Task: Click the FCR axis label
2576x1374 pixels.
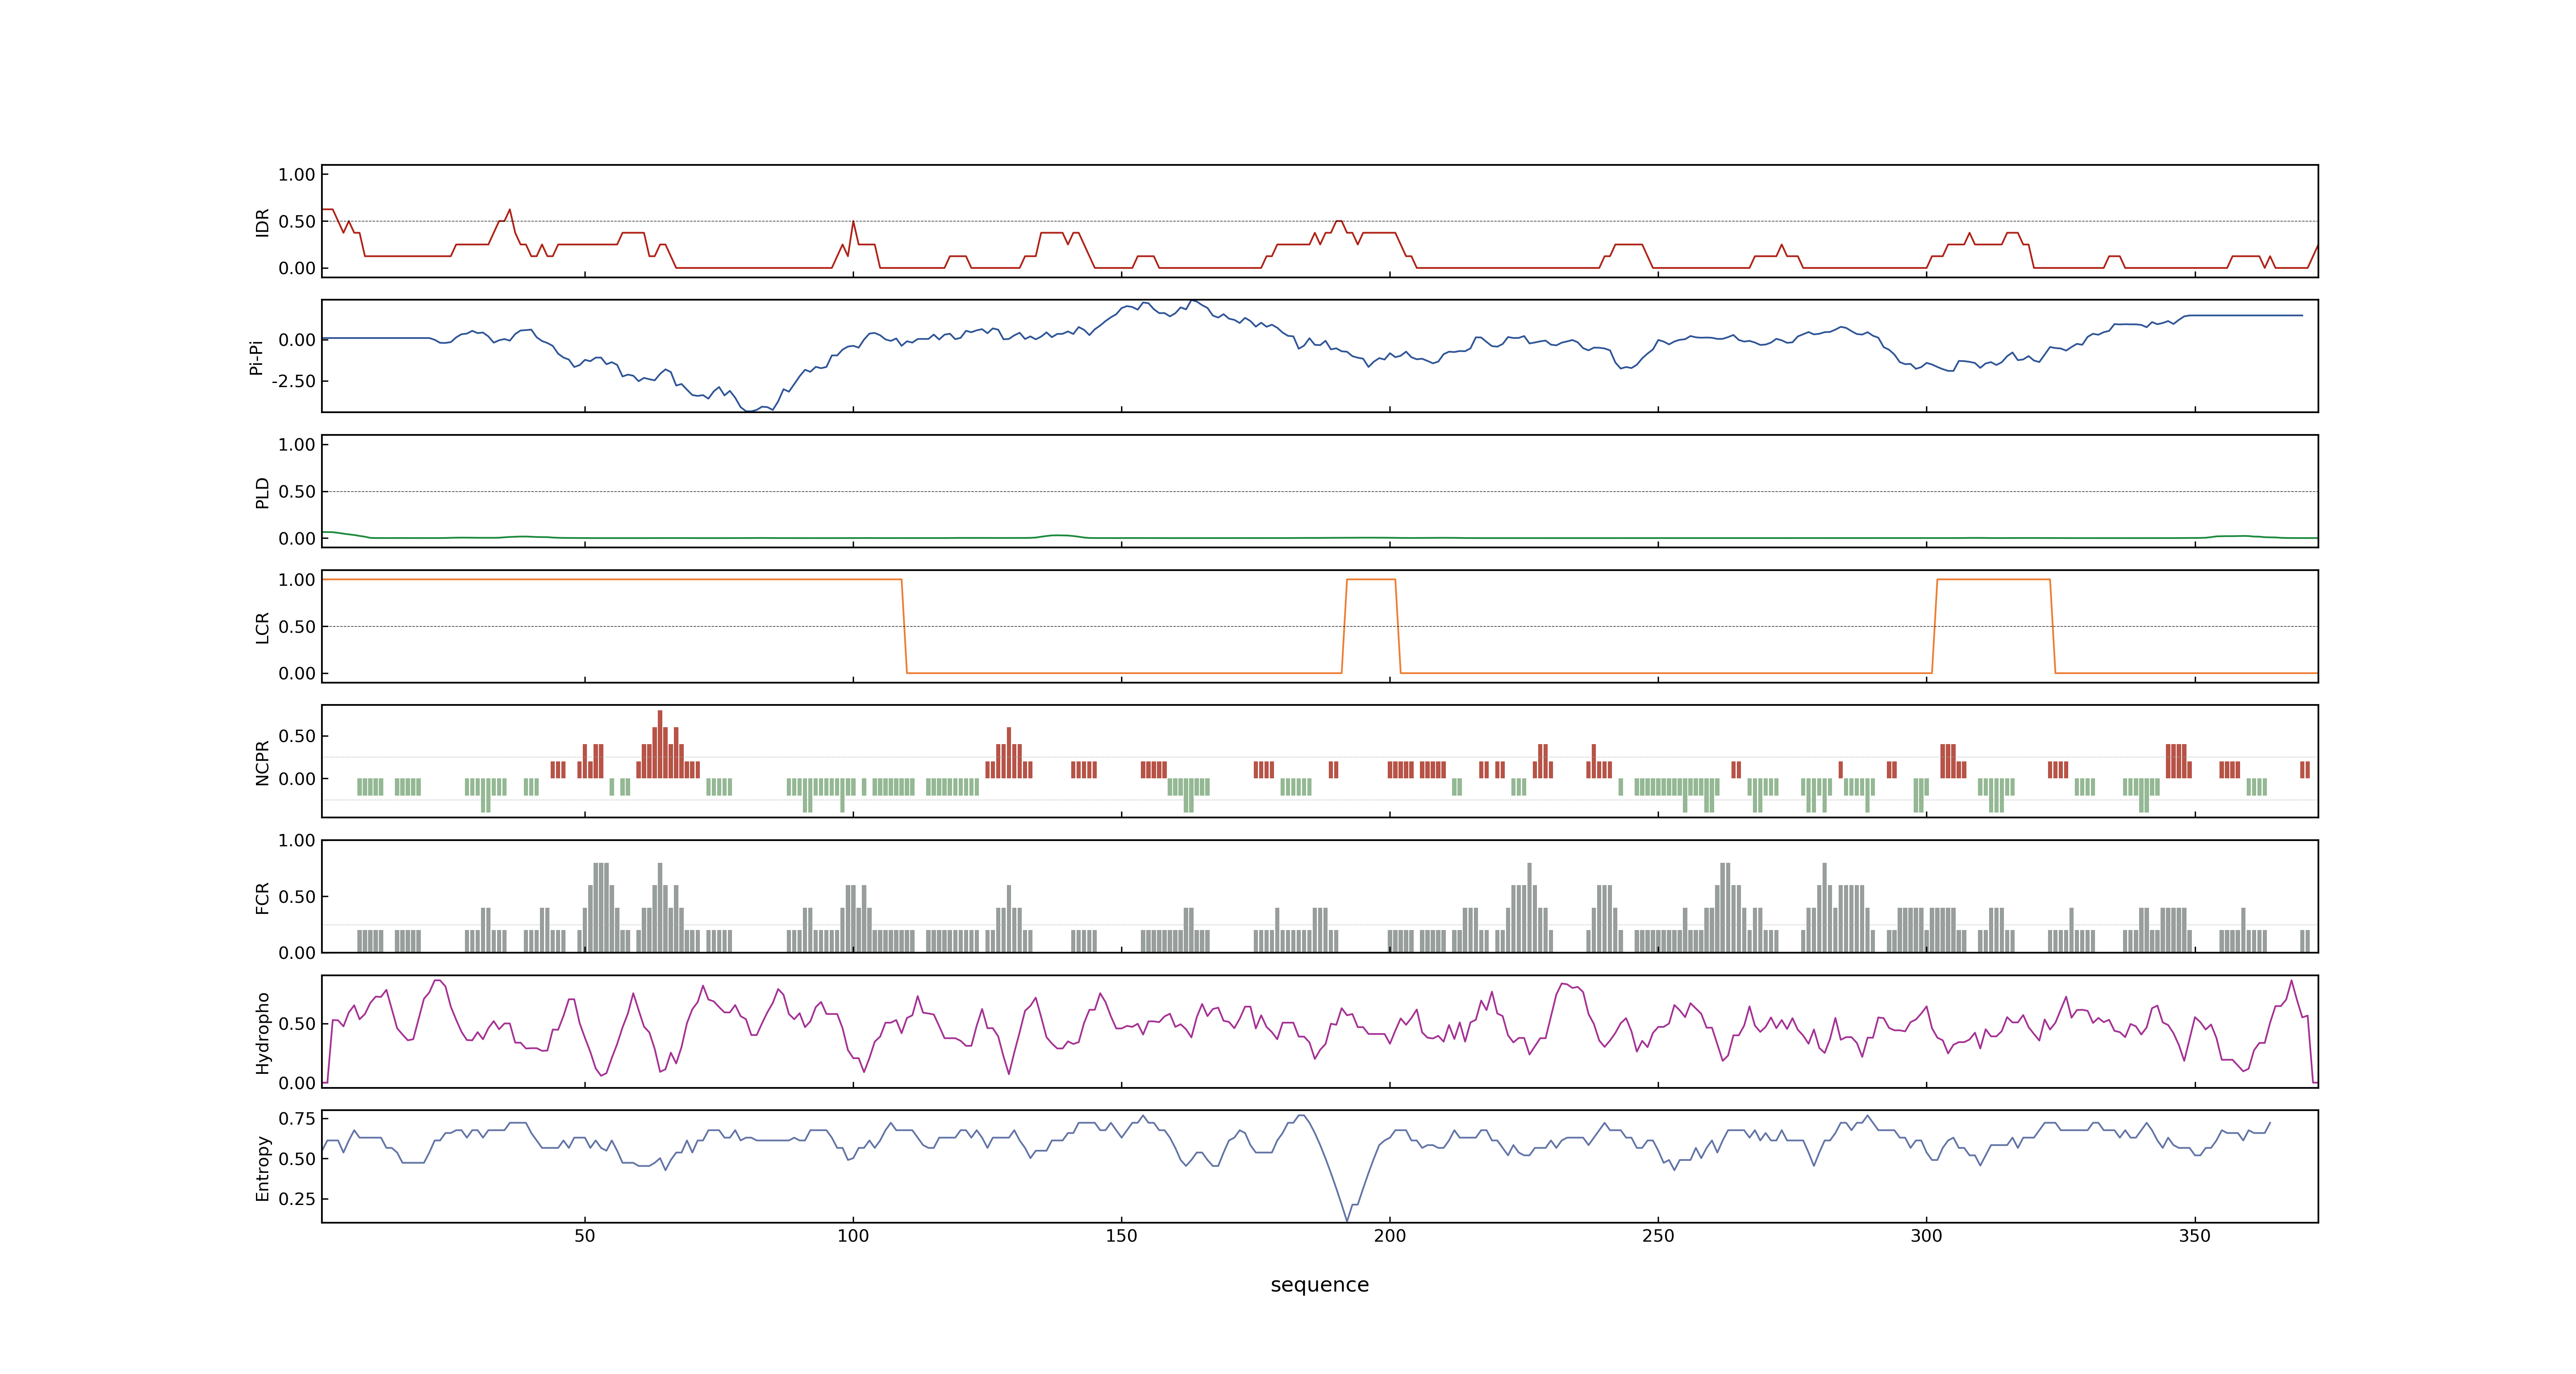Action: [262, 897]
